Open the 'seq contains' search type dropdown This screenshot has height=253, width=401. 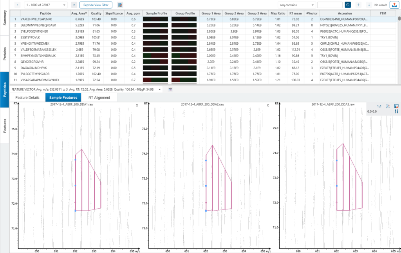point(297,5)
